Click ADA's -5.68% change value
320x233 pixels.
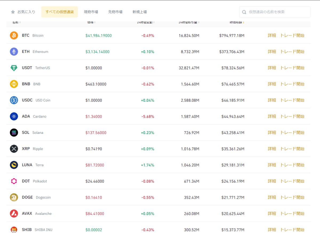coord(148,117)
